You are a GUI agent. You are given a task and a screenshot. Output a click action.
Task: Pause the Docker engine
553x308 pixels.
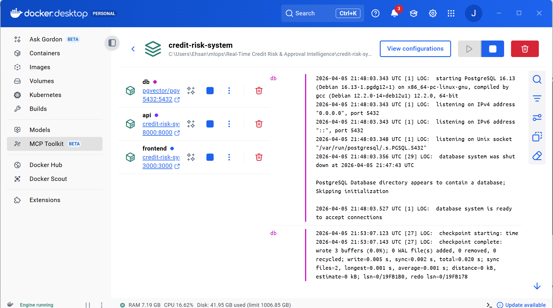coord(88,305)
